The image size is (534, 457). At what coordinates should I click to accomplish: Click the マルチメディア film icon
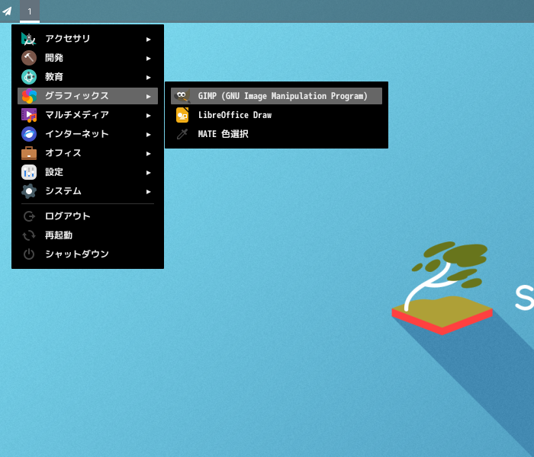click(x=29, y=115)
